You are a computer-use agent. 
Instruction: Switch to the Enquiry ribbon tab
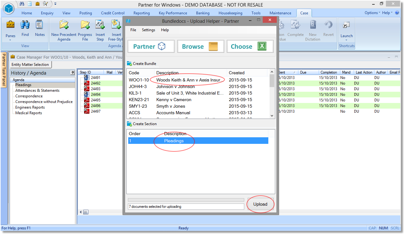click(47, 13)
